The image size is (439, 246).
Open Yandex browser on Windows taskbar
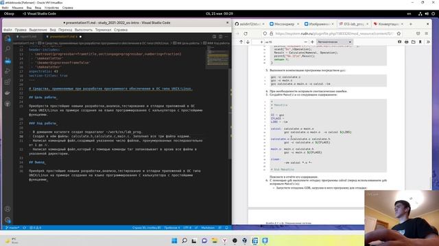click(224, 241)
